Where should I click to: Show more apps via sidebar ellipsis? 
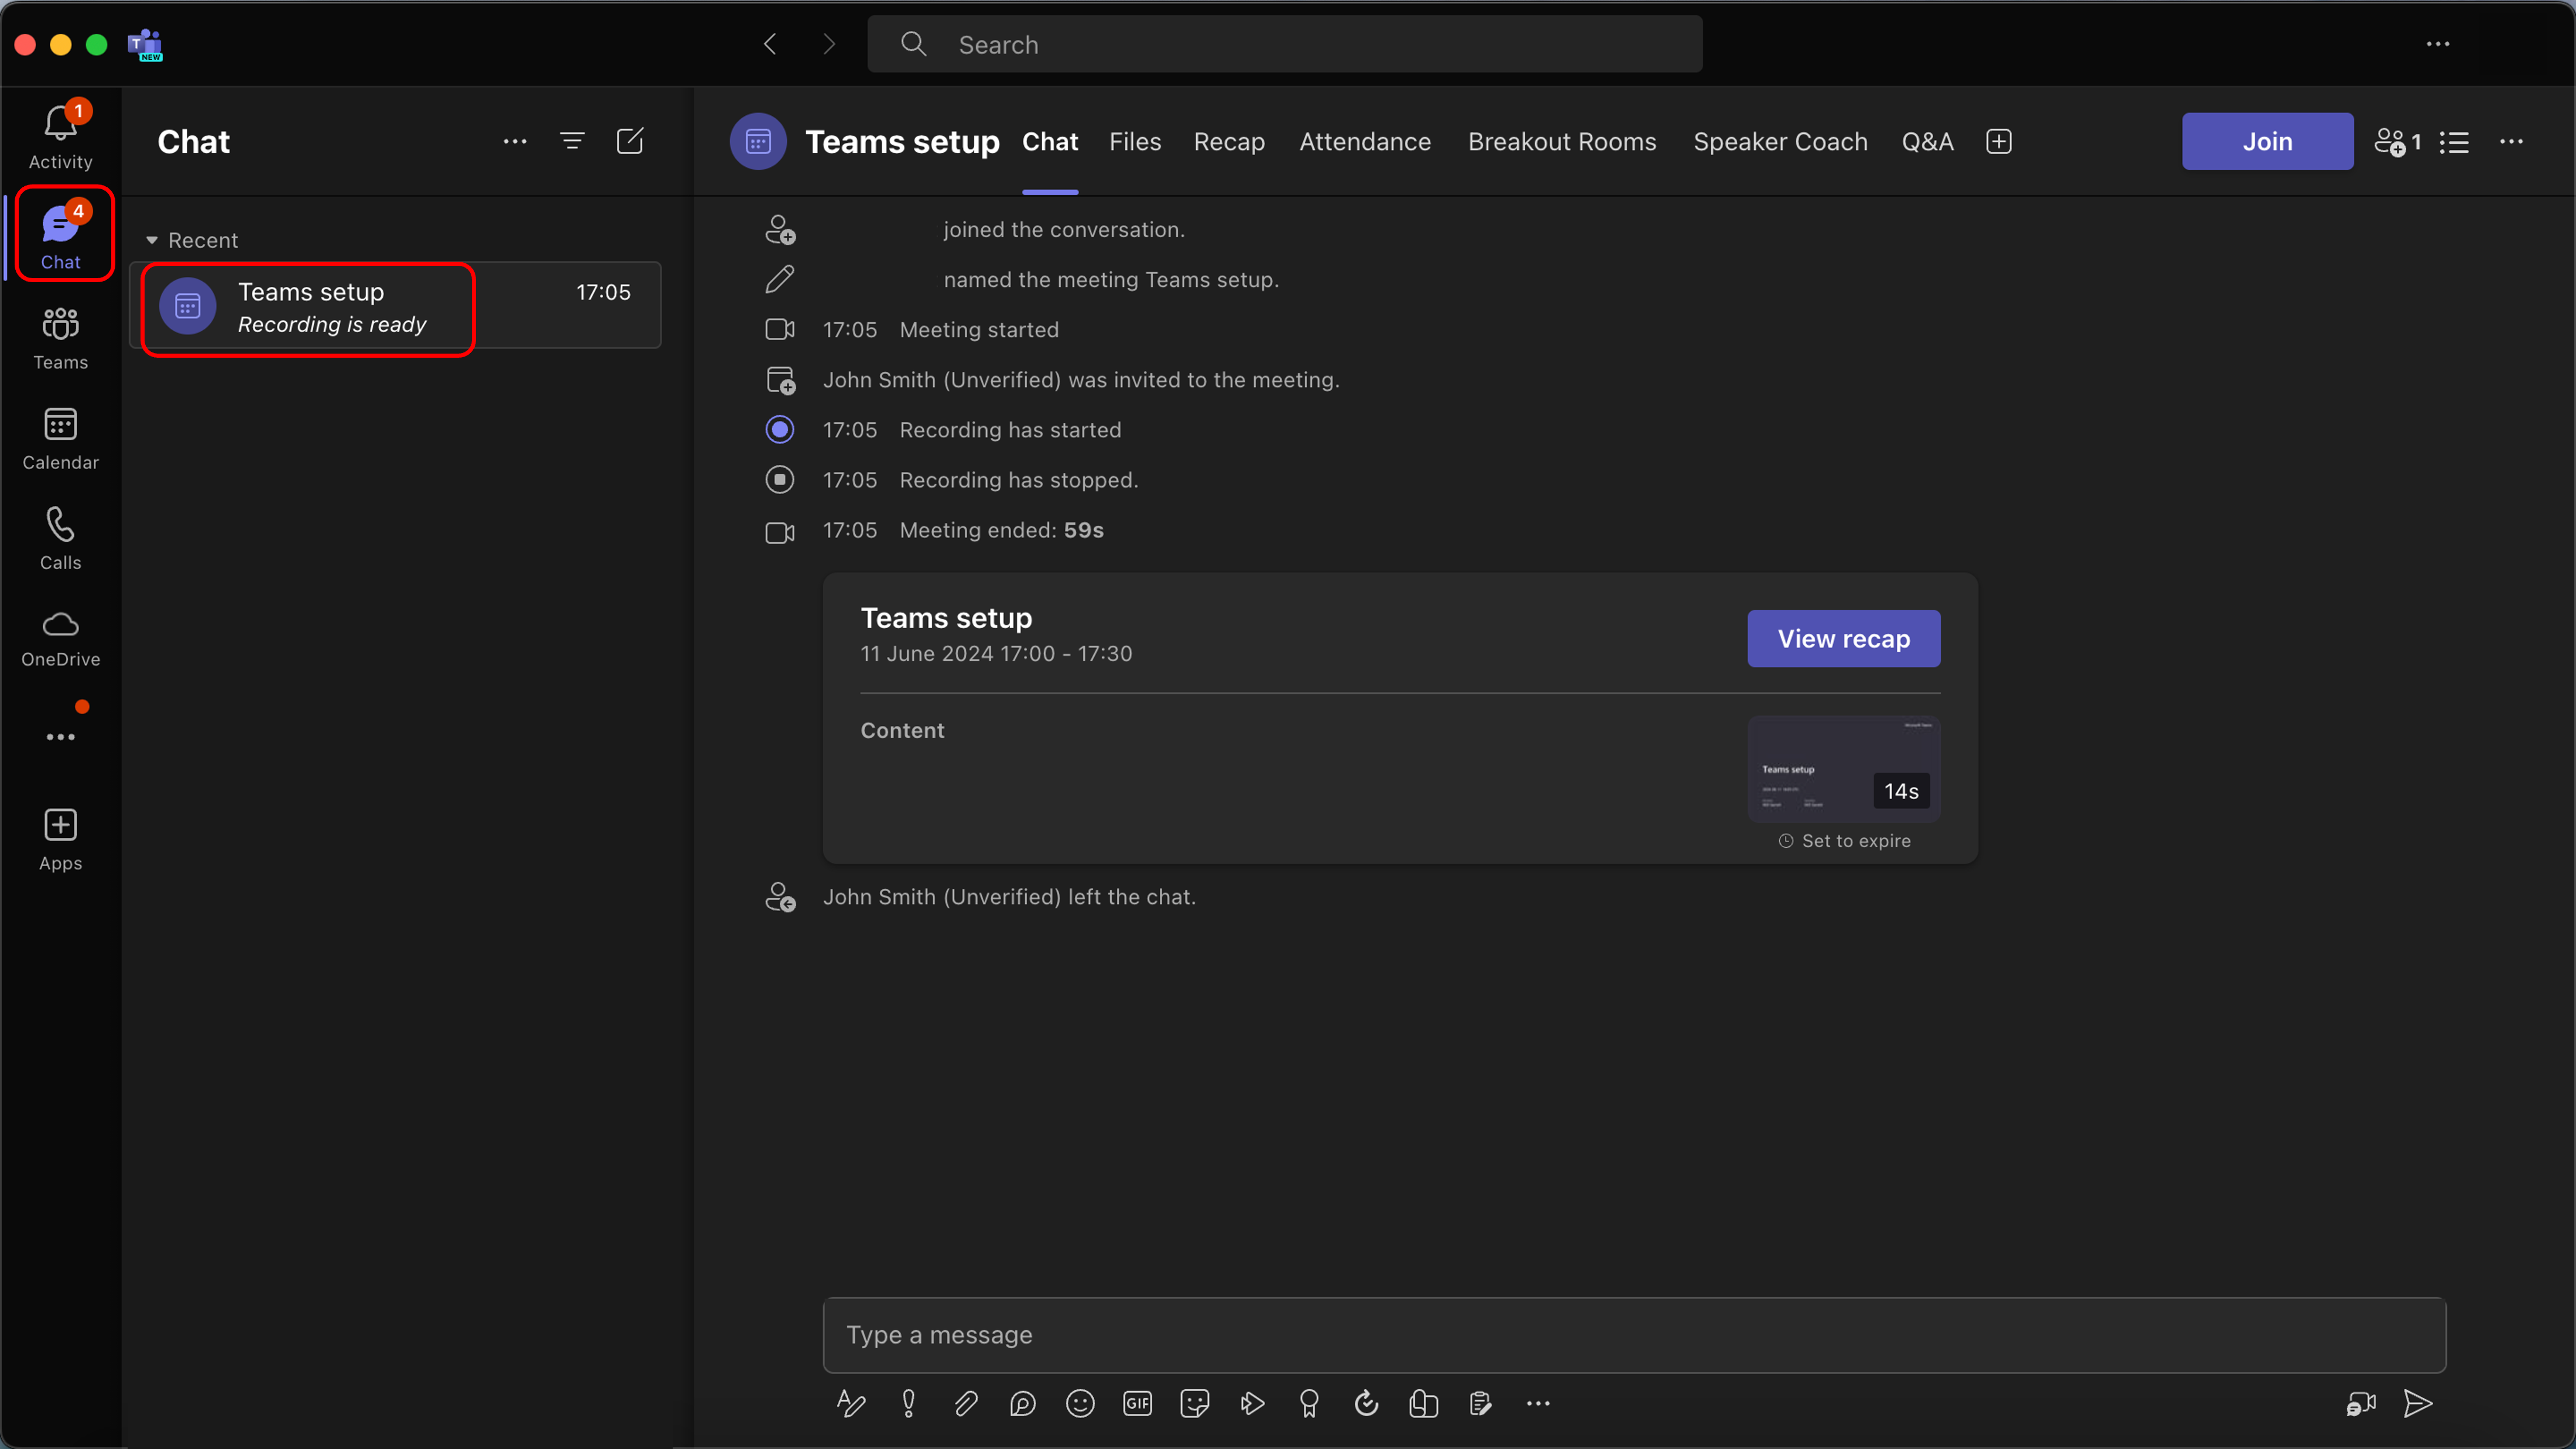60,737
